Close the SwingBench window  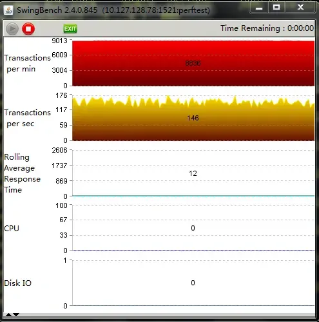pyautogui.click(x=300, y=8)
